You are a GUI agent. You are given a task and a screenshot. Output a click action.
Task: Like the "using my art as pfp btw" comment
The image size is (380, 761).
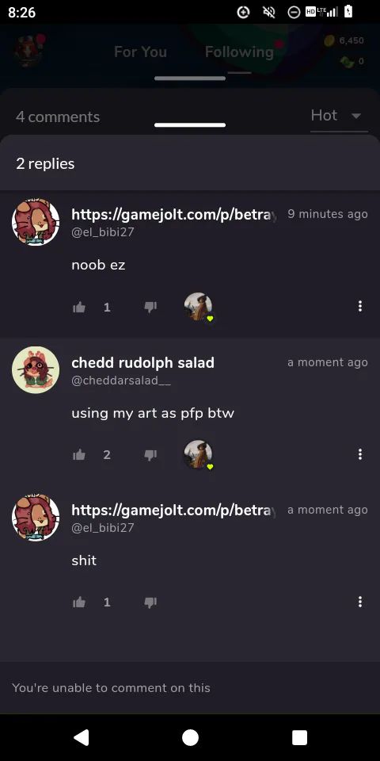pyautogui.click(x=79, y=455)
